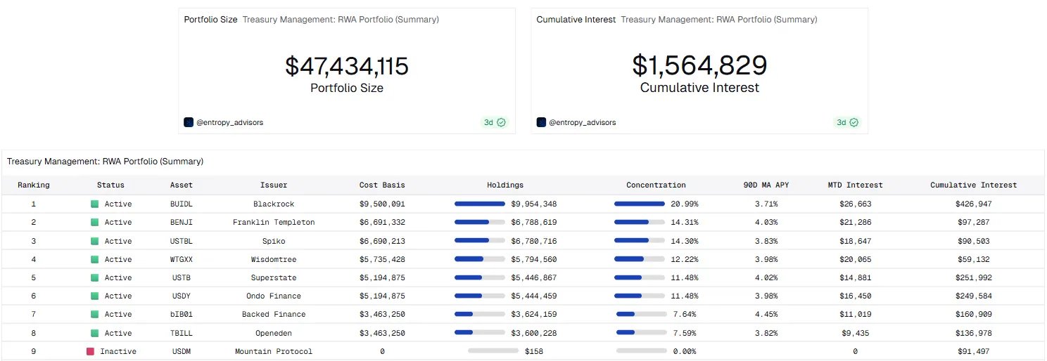
Task: Click the refresh check icon in the Cumulative Interest card
Action: 854,122
